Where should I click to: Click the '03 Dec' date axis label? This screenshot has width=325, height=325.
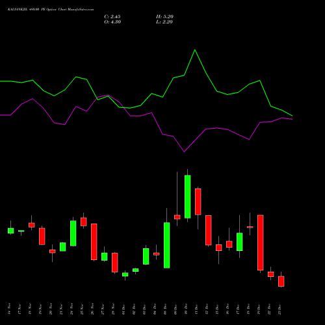click(x=144, y=309)
